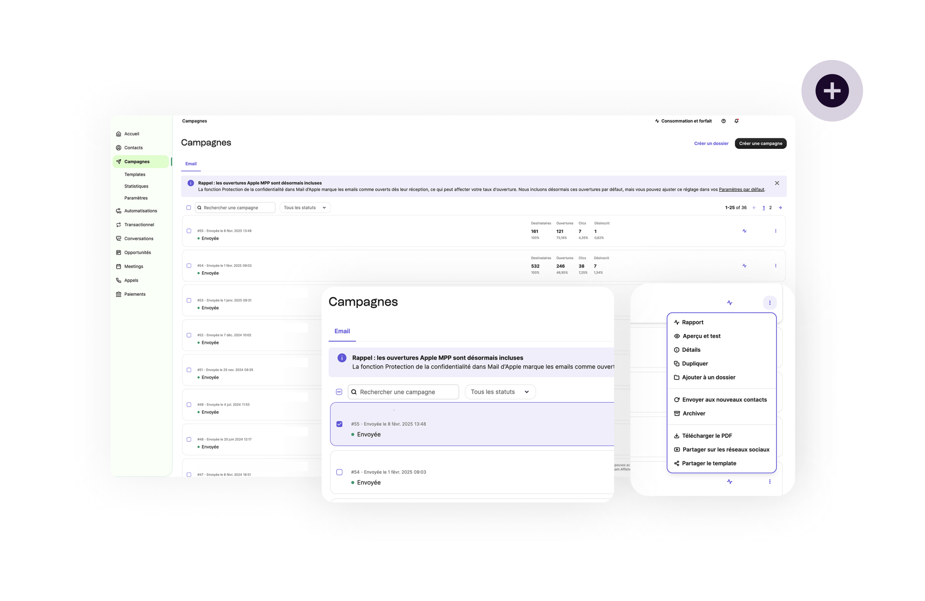The image size is (925, 601).
Task: Open the Tous les statuts dropdown
Action: 305,207
